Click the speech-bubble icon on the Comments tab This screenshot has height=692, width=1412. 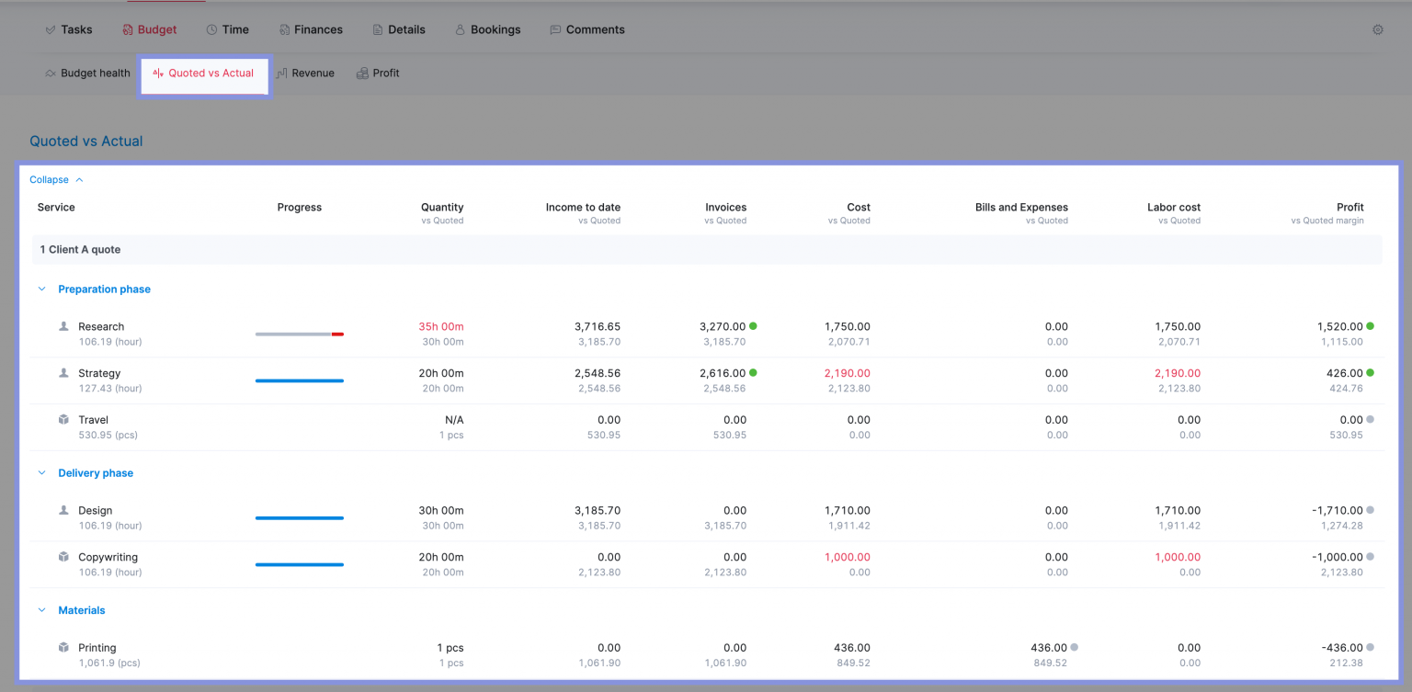[555, 28]
